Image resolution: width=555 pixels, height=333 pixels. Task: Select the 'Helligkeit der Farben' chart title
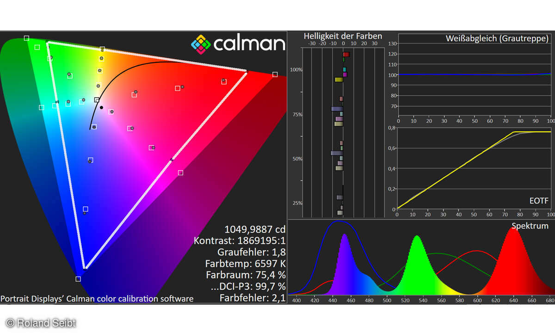pos(343,36)
